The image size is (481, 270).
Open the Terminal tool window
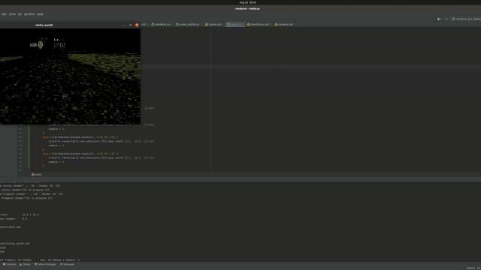(x=9, y=264)
